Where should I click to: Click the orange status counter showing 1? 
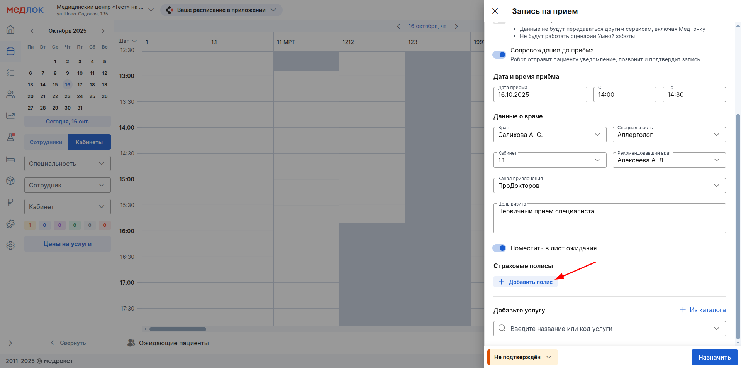point(30,225)
